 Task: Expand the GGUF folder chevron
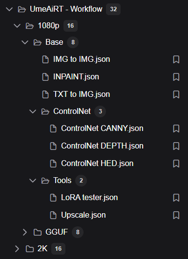[x=25, y=232]
